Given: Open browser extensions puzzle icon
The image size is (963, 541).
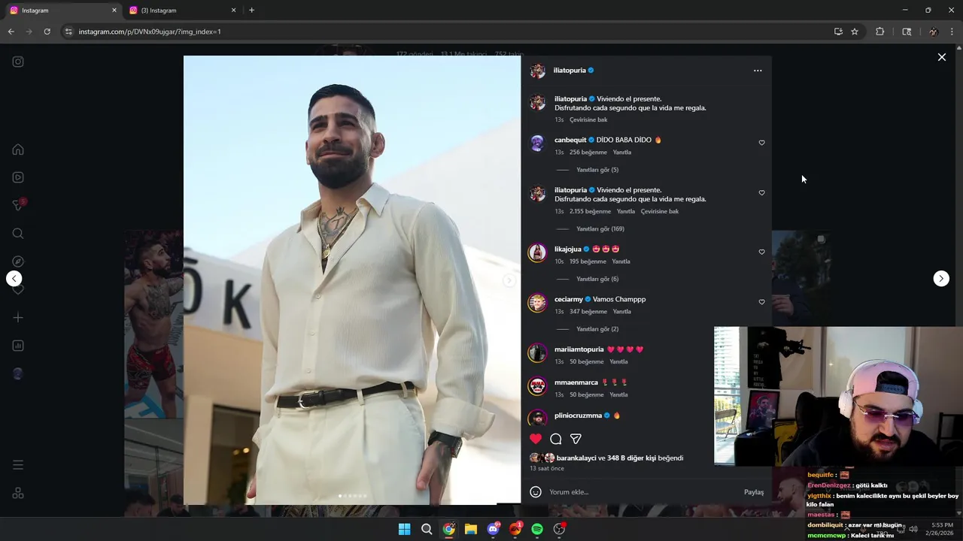Looking at the screenshot, I should point(879,32).
